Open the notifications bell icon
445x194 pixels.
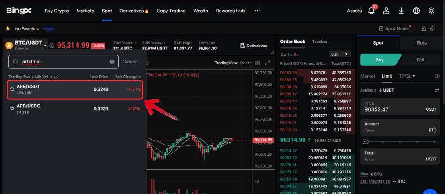[x=371, y=11]
